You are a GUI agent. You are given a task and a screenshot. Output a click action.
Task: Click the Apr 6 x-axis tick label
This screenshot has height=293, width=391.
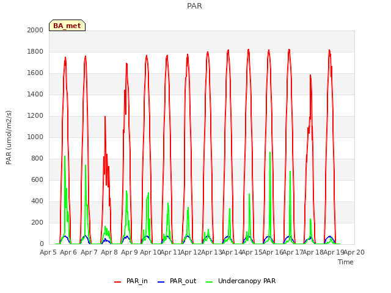[x=68, y=252]
